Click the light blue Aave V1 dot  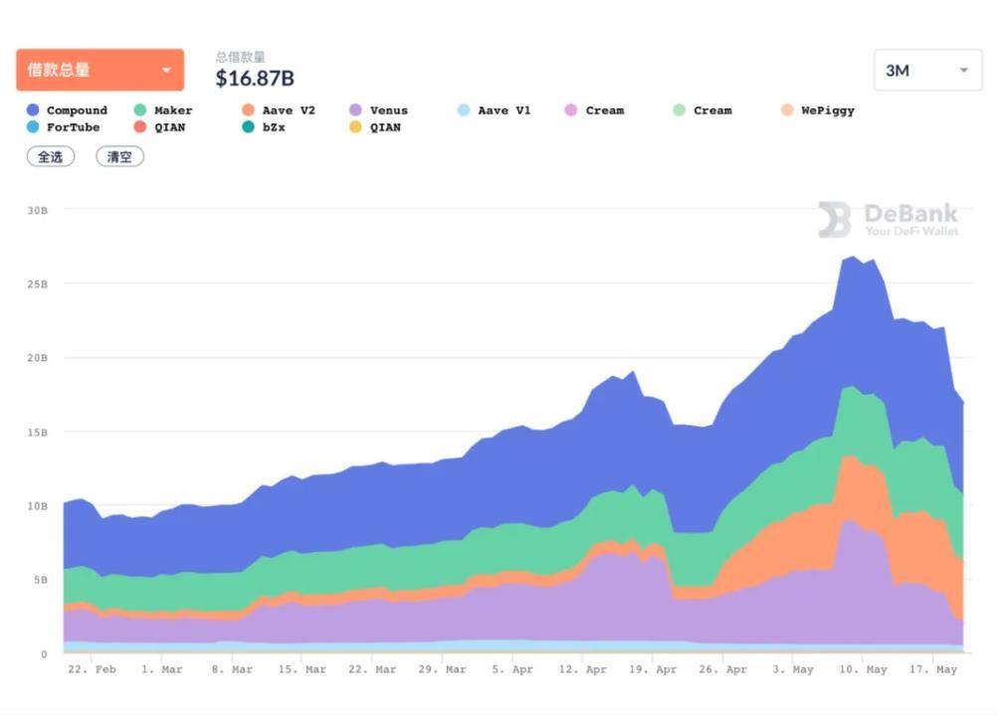tap(464, 110)
